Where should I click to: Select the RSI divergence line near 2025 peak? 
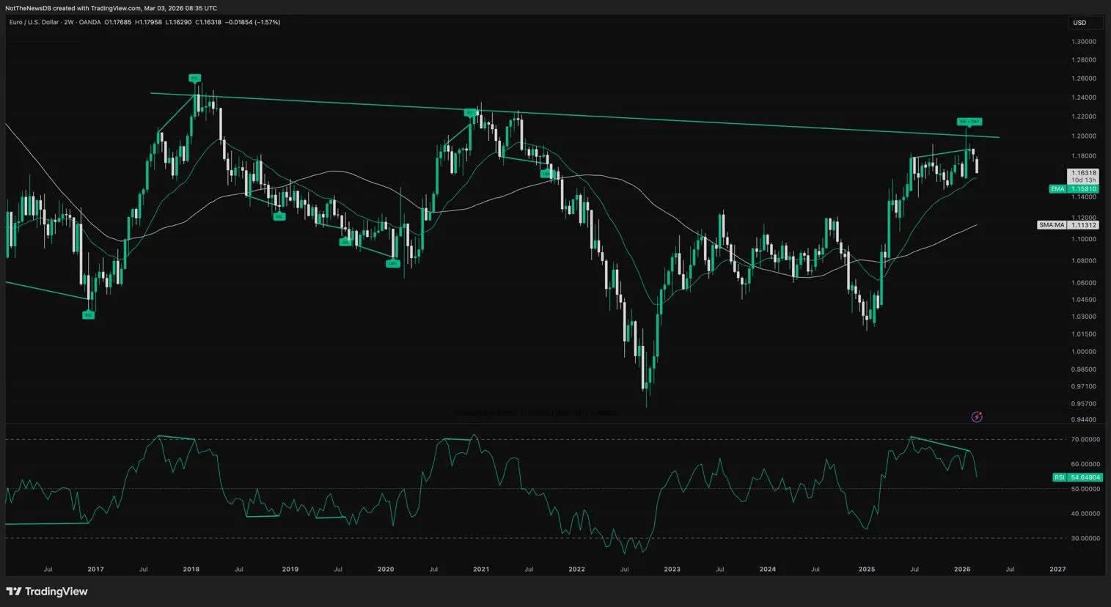click(x=940, y=444)
